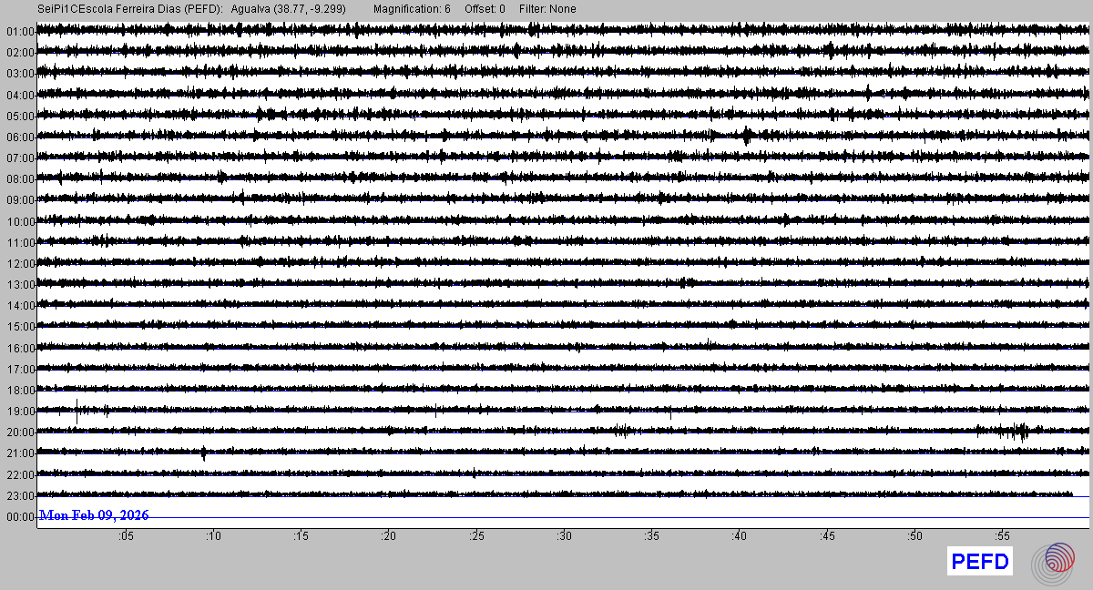Screen dimensions: 1093x590
Task: Click the Offset: 0 header label
Action: [485, 9]
